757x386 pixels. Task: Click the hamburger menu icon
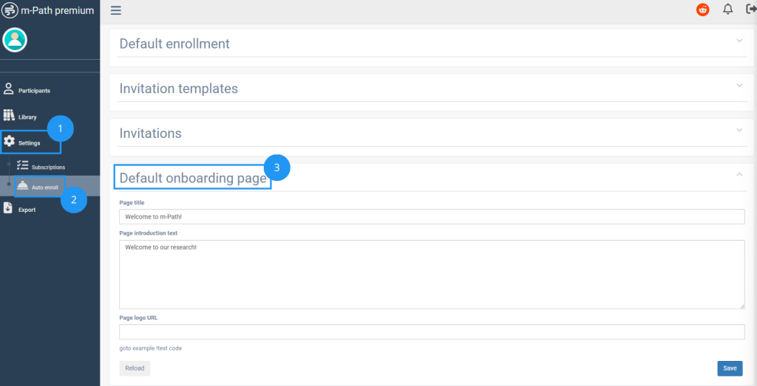[x=116, y=10]
